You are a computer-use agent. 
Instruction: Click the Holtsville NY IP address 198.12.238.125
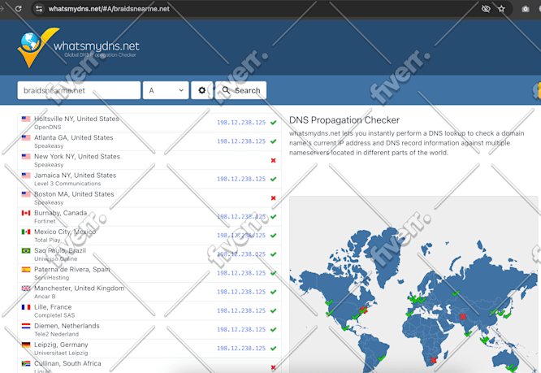pos(241,123)
